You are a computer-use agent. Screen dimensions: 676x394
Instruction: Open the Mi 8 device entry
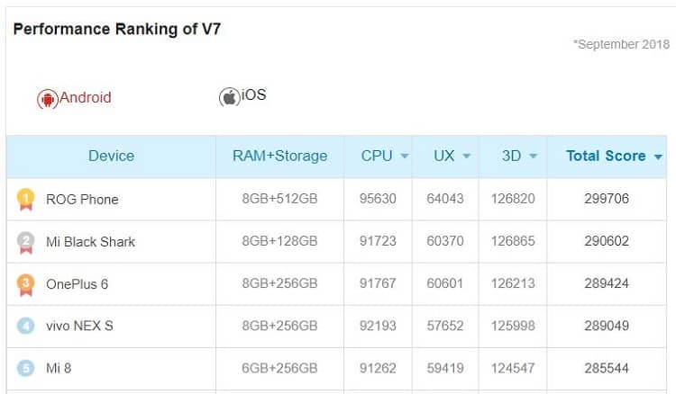(59, 368)
